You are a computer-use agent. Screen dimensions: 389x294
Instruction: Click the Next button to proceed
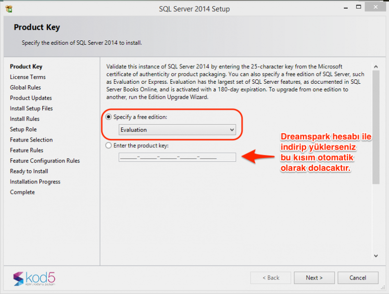(314, 278)
